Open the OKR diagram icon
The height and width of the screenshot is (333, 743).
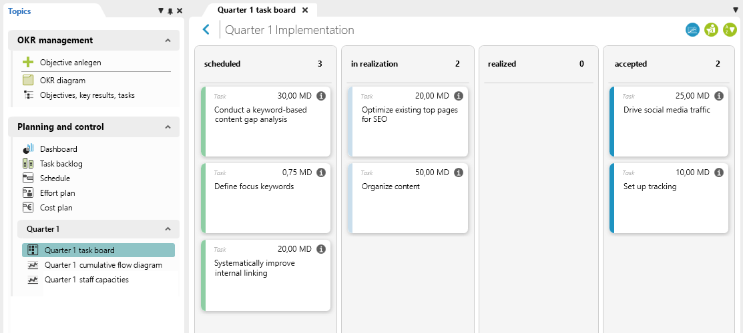pyautogui.click(x=28, y=81)
